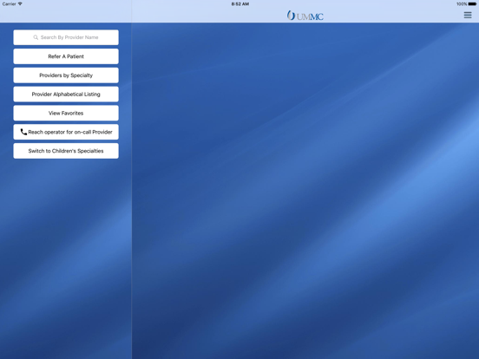479x359 pixels.
Task: Tap the magnifying glass search icon
Action: point(36,37)
